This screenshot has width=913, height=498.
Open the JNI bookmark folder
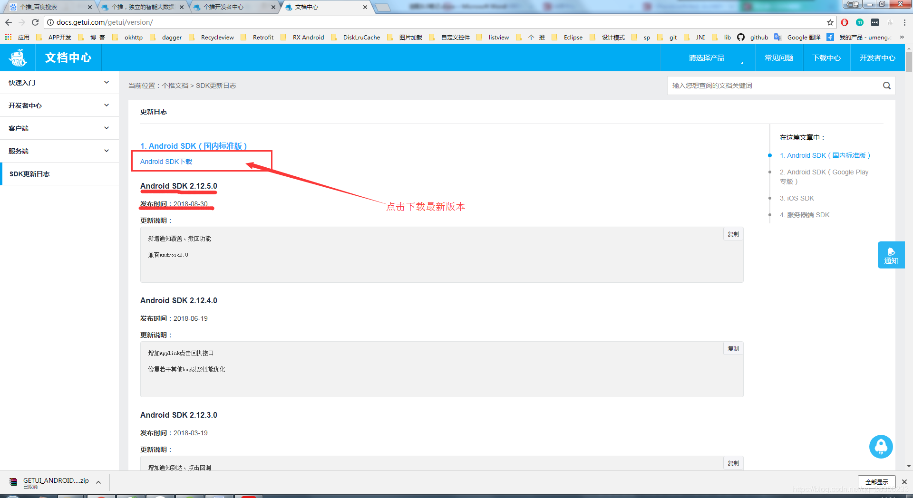click(x=695, y=37)
